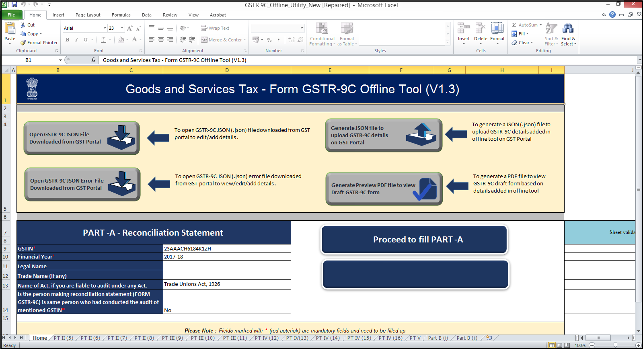
Task: Expand the Name Box dropdown
Action: coord(60,60)
